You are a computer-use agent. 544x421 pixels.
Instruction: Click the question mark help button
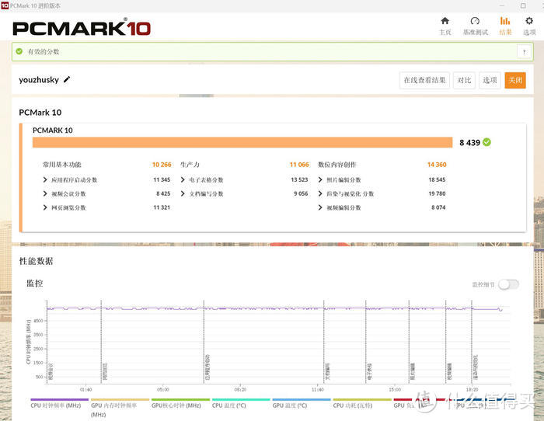point(525,52)
